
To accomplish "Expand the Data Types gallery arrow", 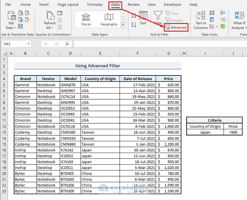I will click(x=123, y=25).
